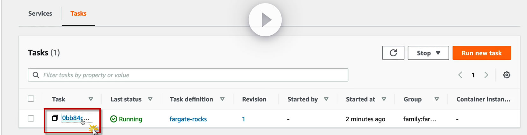Open the fargate-rocks task definition link
This screenshot has height=135, width=527.
(188, 119)
